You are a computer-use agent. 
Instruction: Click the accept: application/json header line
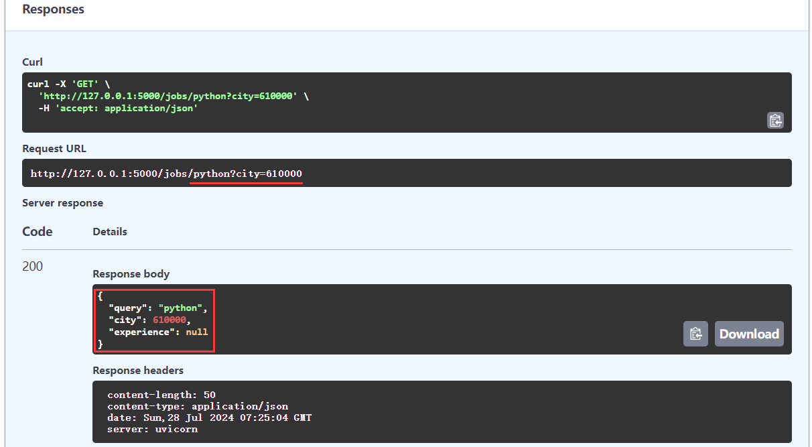click(x=118, y=108)
